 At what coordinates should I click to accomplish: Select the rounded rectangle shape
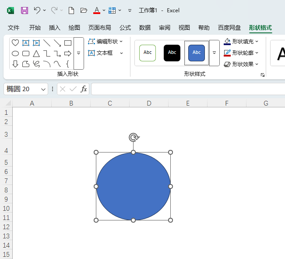tap(26, 53)
